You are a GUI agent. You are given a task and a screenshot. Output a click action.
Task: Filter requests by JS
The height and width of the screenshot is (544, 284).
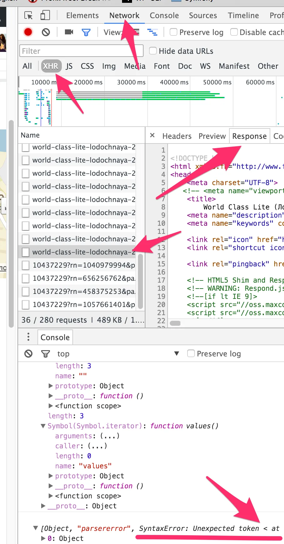coord(69,66)
